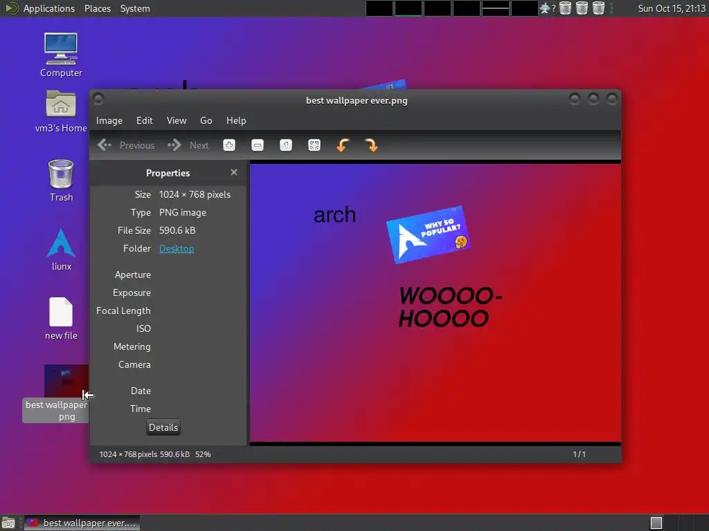
Task: Select the new file icon
Action: [x=61, y=318]
